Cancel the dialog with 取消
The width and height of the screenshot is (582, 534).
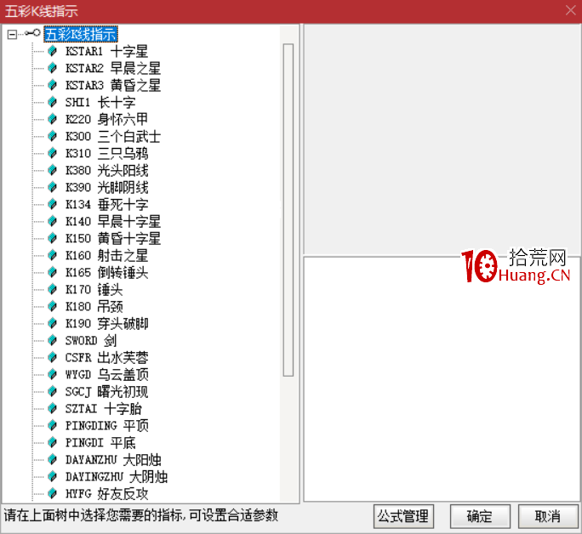(548, 516)
